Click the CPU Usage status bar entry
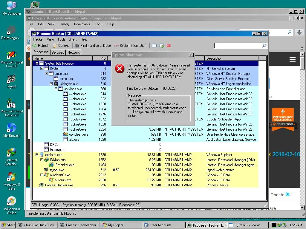306x229 pixels. pos(45,205)
